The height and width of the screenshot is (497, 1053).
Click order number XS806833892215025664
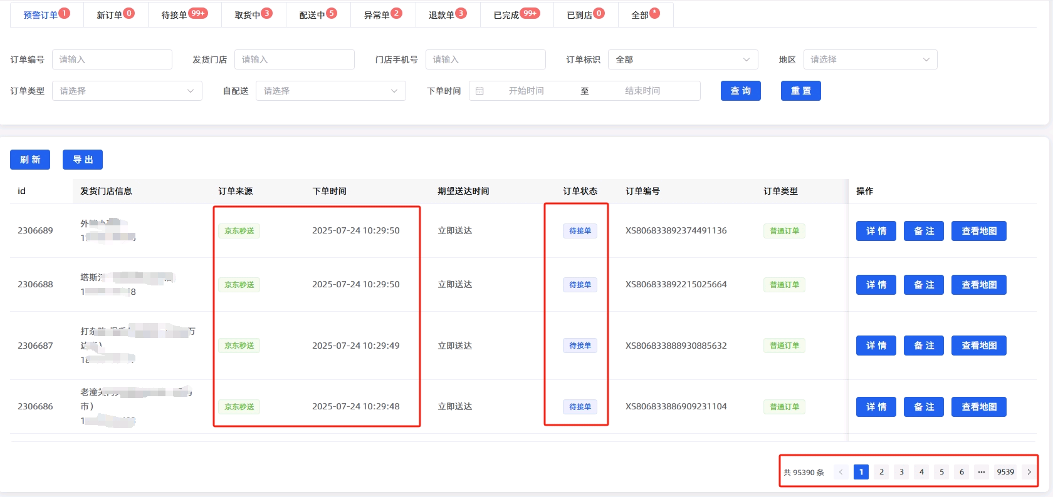[x=676, y=284]
